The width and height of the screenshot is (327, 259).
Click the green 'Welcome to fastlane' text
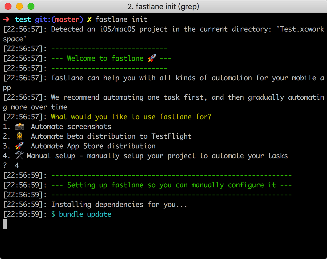pyautogui.click(x=105, y=58)
